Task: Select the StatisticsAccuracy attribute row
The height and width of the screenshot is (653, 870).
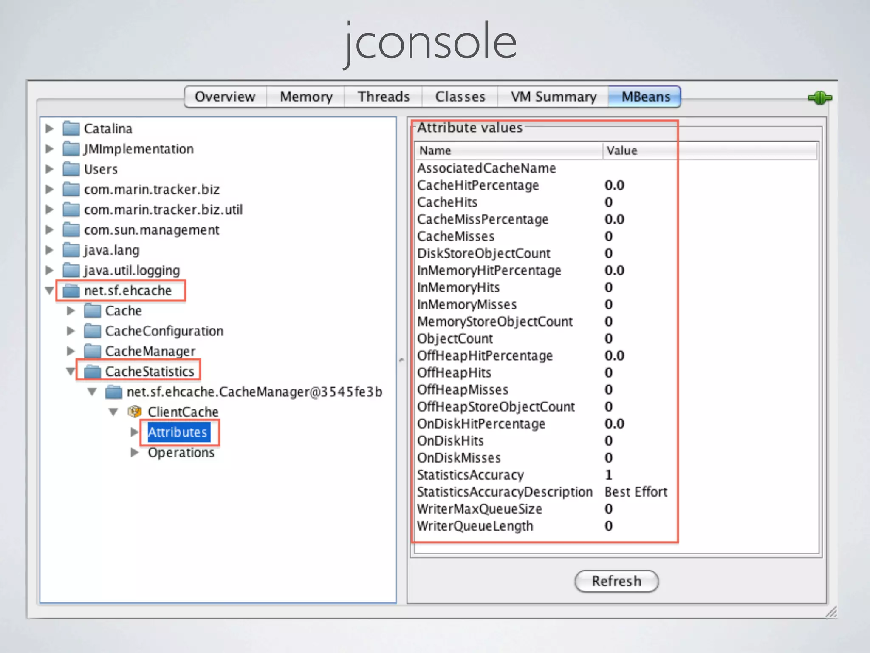Action: pyautogui.click(x=616, y=475)
